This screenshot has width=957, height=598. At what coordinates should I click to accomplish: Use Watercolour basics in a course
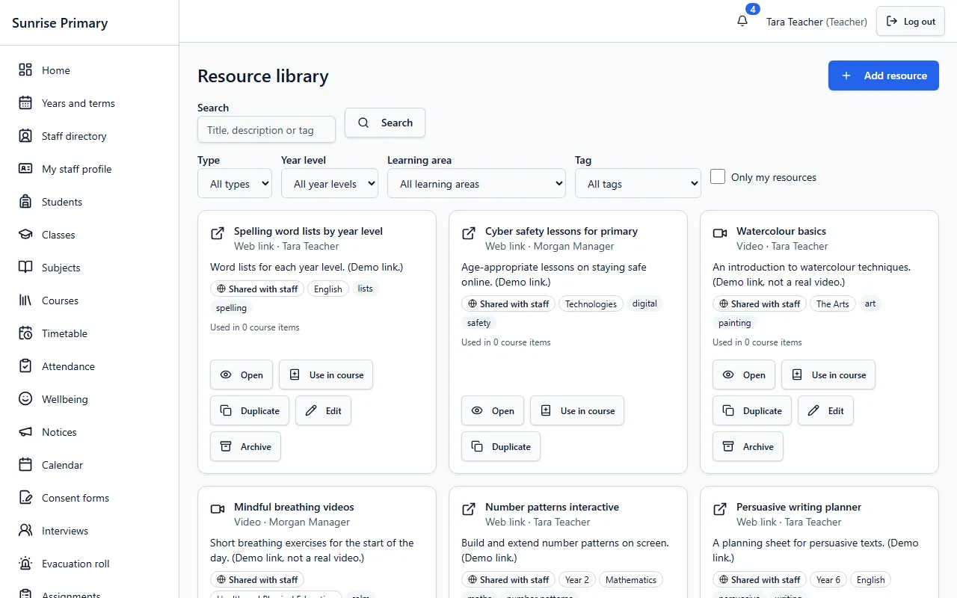(828, 374)
